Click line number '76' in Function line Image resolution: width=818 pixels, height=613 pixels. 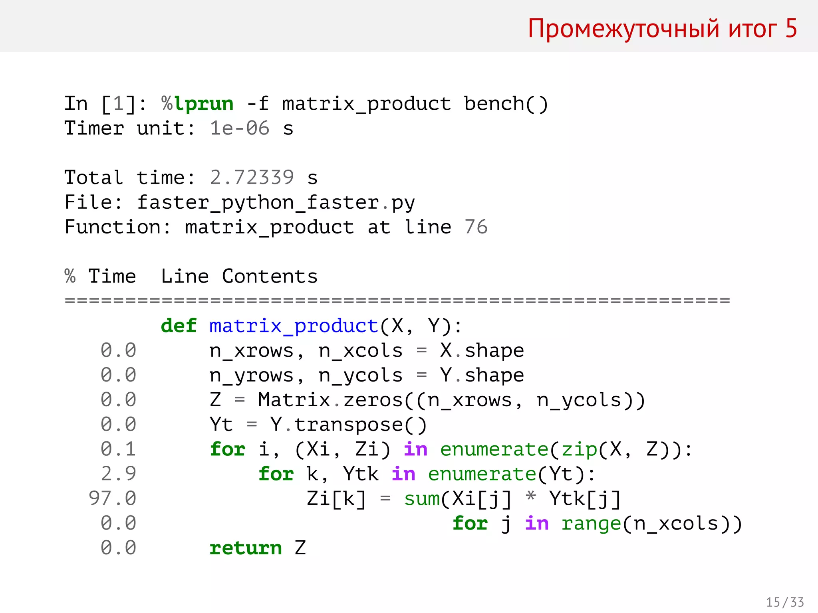tap(476, 227)
